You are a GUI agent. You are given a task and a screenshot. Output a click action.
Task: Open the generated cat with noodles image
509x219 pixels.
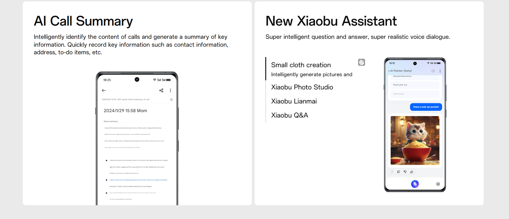[x=415, y=140]
